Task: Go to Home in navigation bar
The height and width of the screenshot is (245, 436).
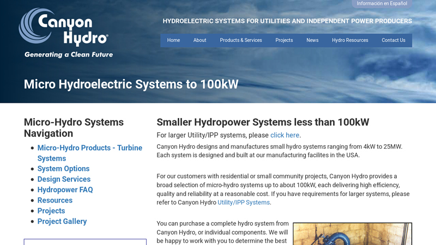Action: click(173, 40)
